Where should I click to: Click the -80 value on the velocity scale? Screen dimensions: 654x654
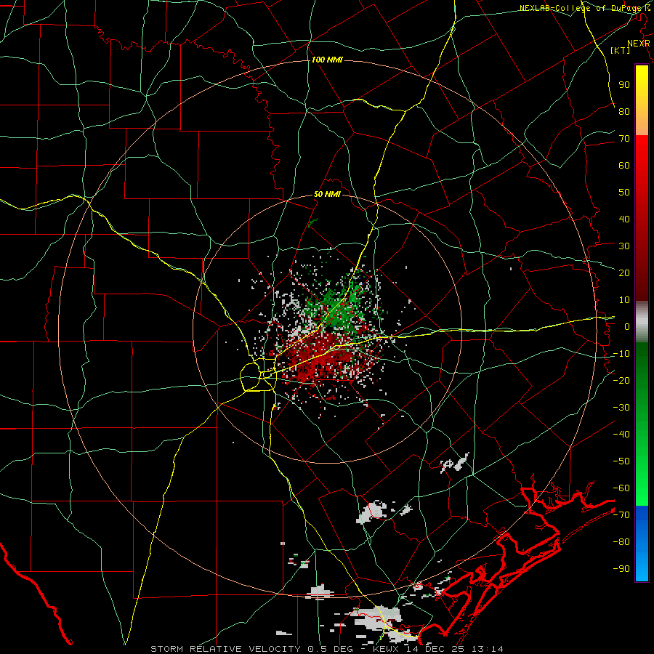(x=621, y=542)
